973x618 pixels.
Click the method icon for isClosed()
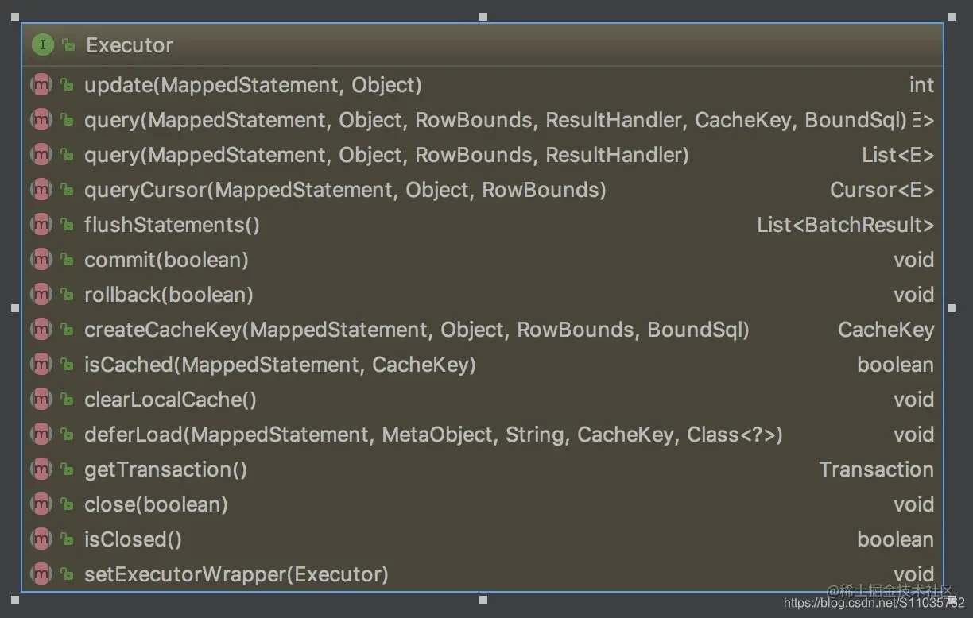(x=41, y=539)
